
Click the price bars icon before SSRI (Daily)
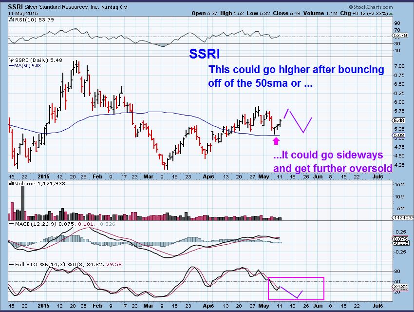click(x=11, y=60)
